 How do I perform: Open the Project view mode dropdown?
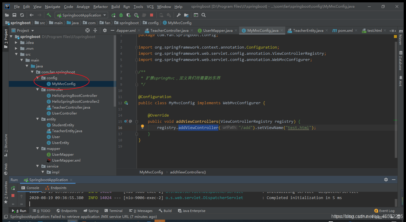point(23,30)
